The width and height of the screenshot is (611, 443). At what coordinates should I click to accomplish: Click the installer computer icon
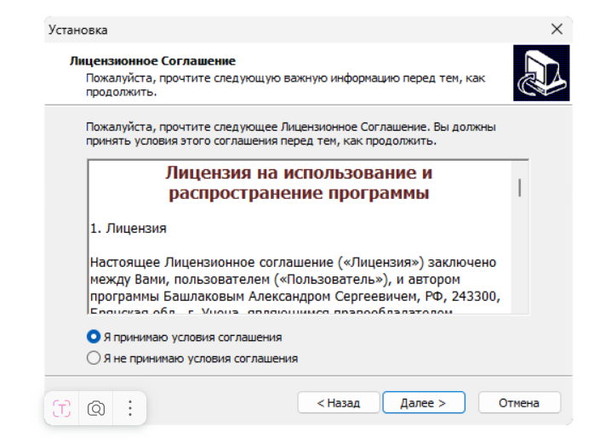(541, 73)
